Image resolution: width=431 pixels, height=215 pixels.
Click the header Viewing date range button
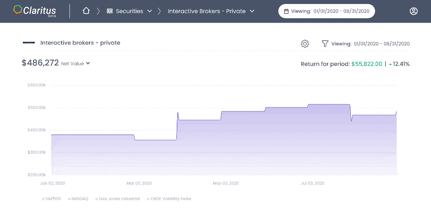click(326, 11)
